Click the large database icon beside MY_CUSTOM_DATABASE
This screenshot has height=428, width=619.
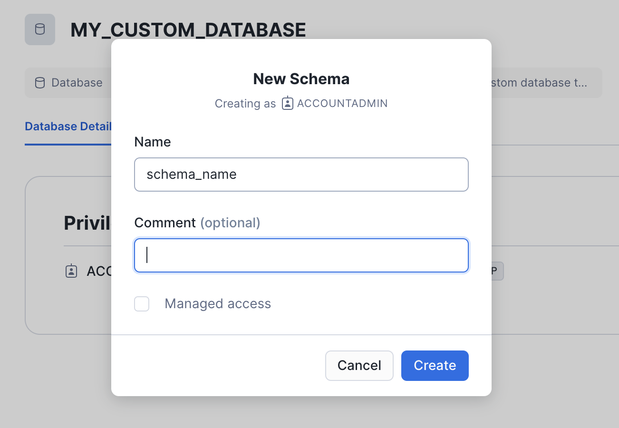pyautogui.click(x=40, y=29)
